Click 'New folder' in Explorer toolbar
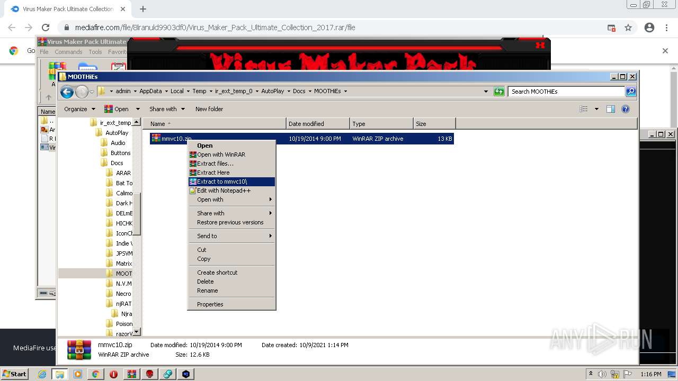 coord(209,109)
